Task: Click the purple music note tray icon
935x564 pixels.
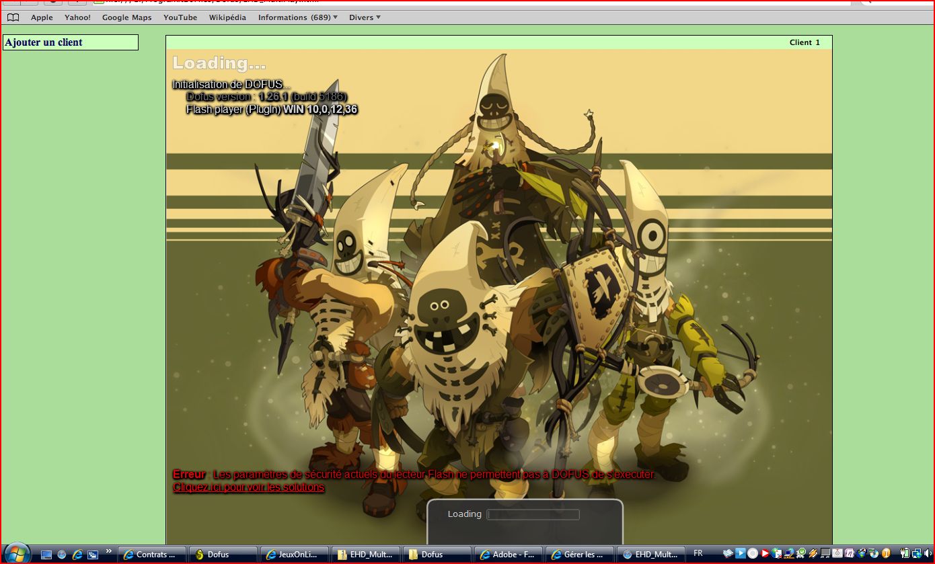Action: pos(850,553)
